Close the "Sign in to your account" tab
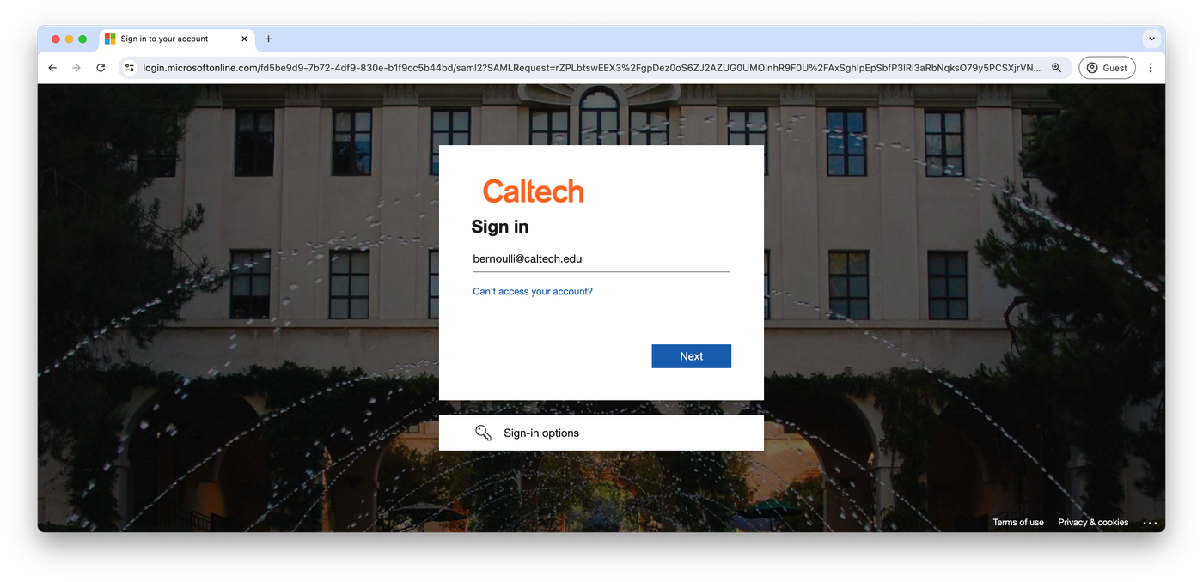Image resolution: width=1203 pixels, height=582 pixels. click(244, 39)
